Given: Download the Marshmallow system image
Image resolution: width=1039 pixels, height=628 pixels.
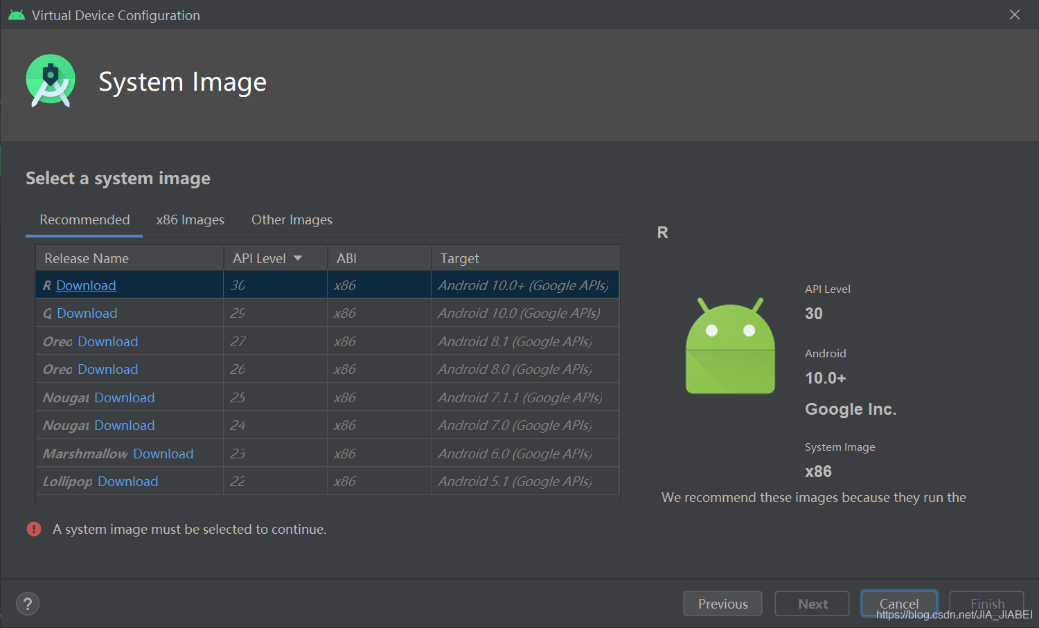Looking at the screenshot, I should (x=163, y=454).
